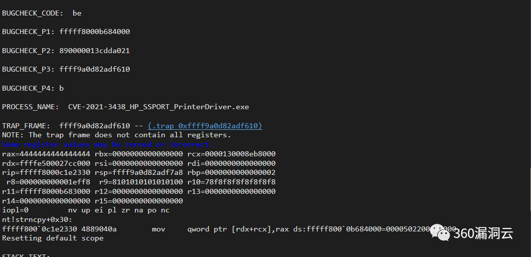Click the 360漏洞云 watermark text
Viewport: 531px width, 257px height.
click(483, 233)
